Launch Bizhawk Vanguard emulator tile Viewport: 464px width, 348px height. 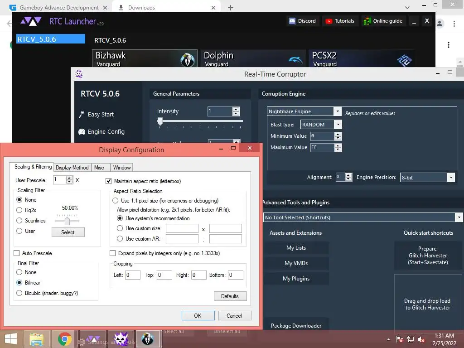[x=145, y=58]
